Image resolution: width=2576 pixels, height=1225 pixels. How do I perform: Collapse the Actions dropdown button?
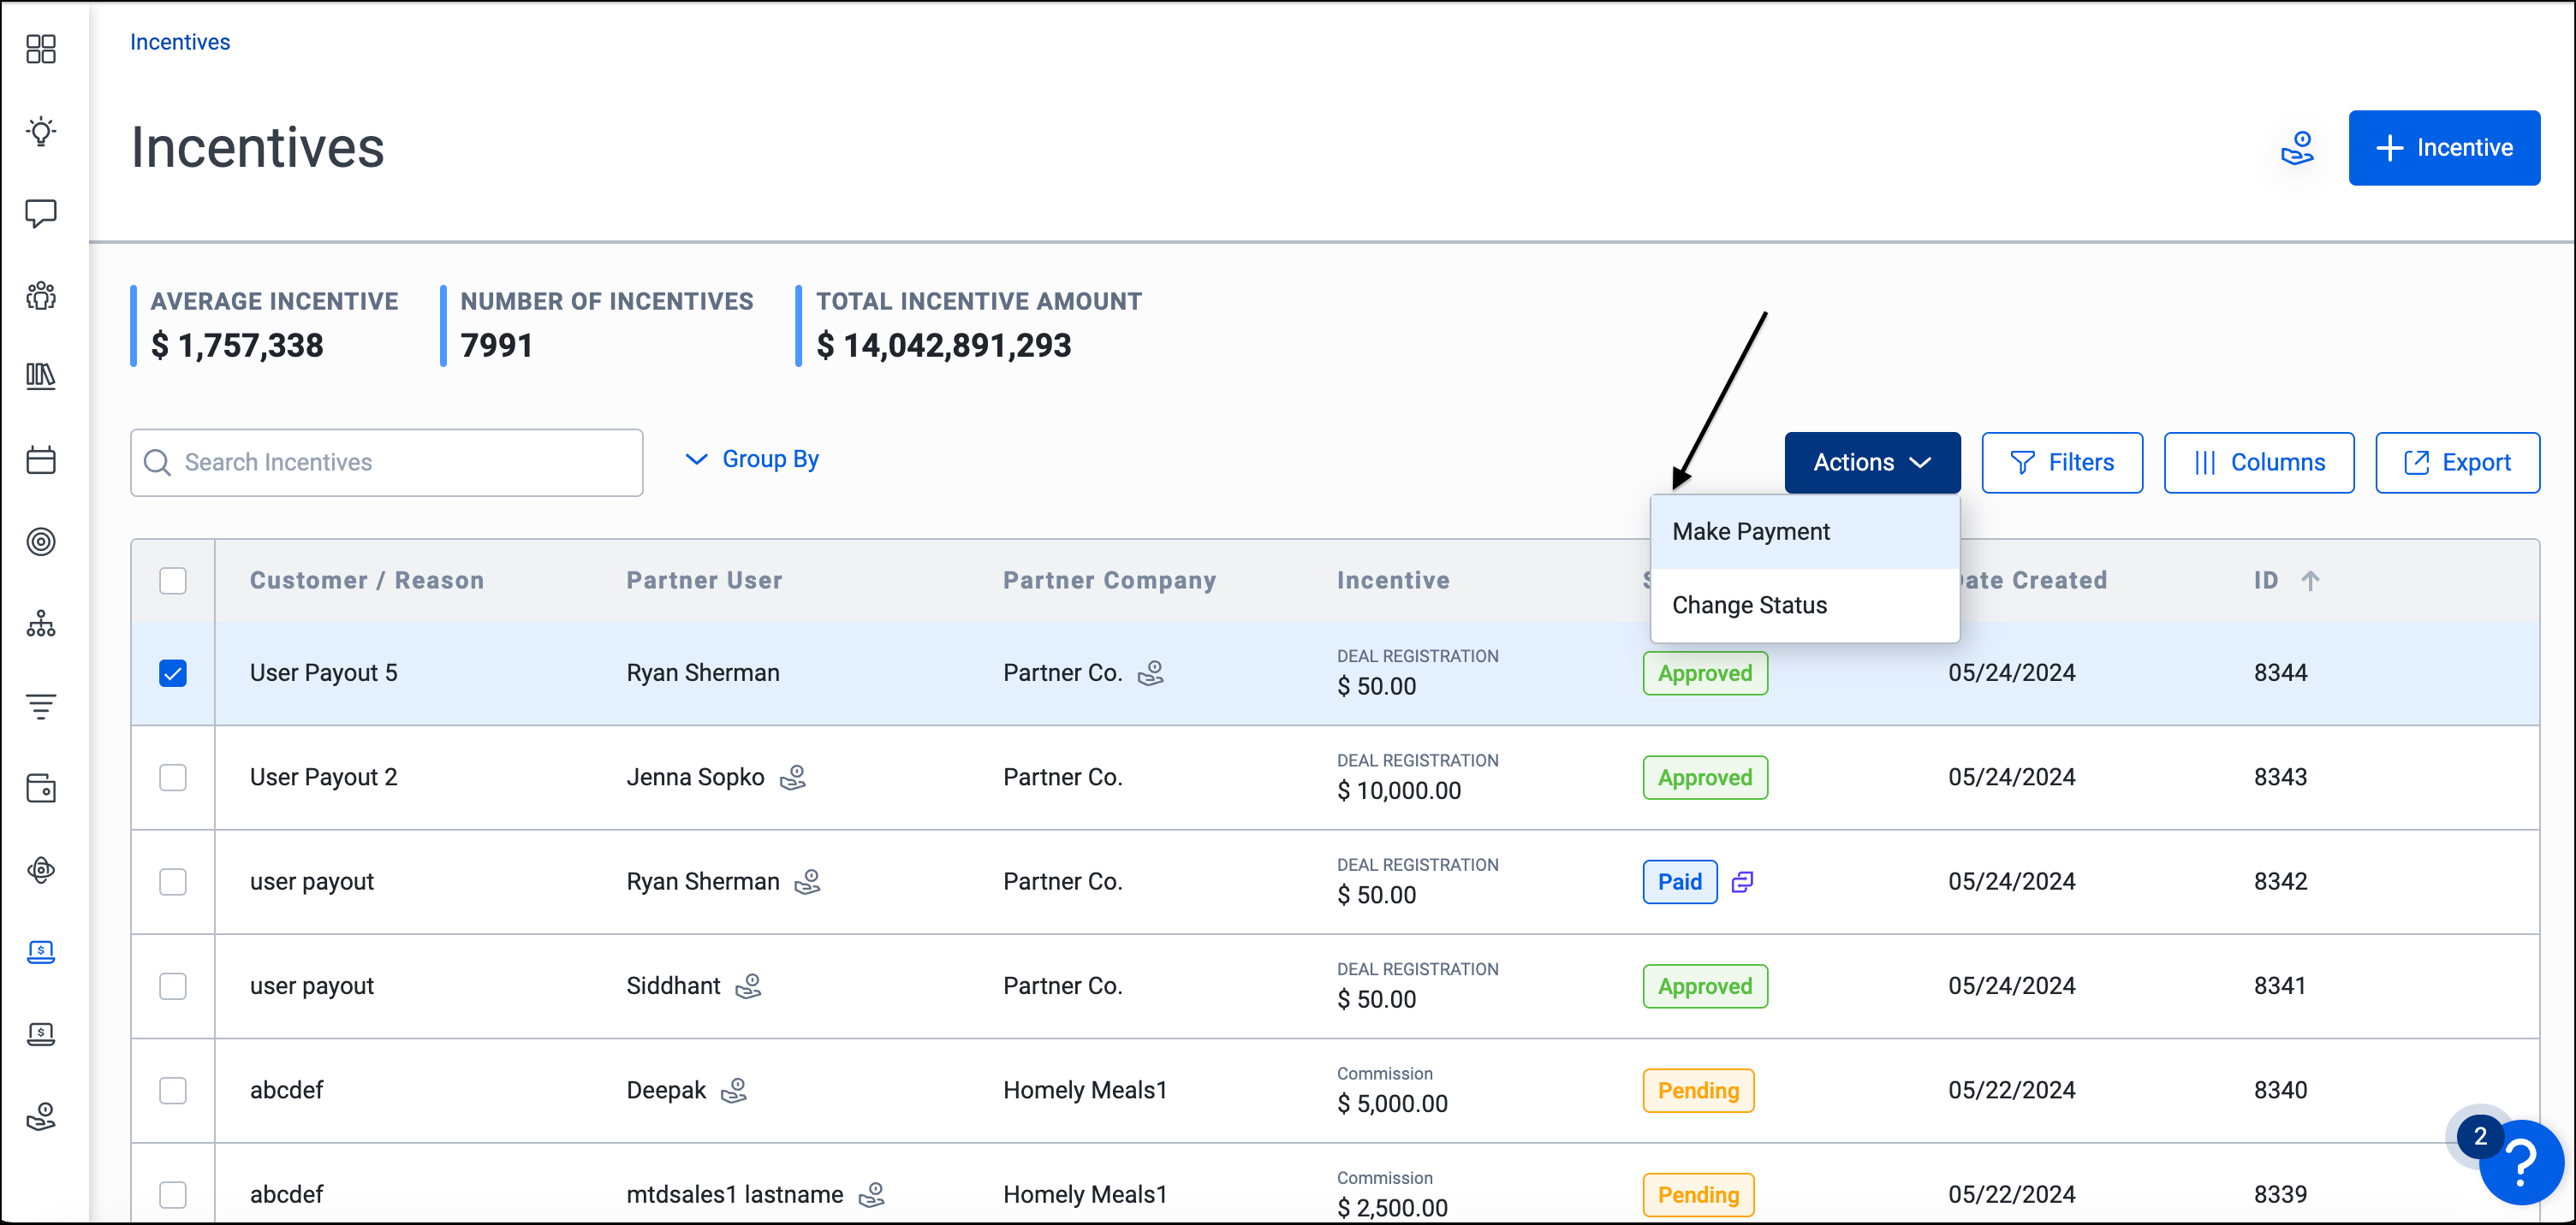tap(1872, 462)
